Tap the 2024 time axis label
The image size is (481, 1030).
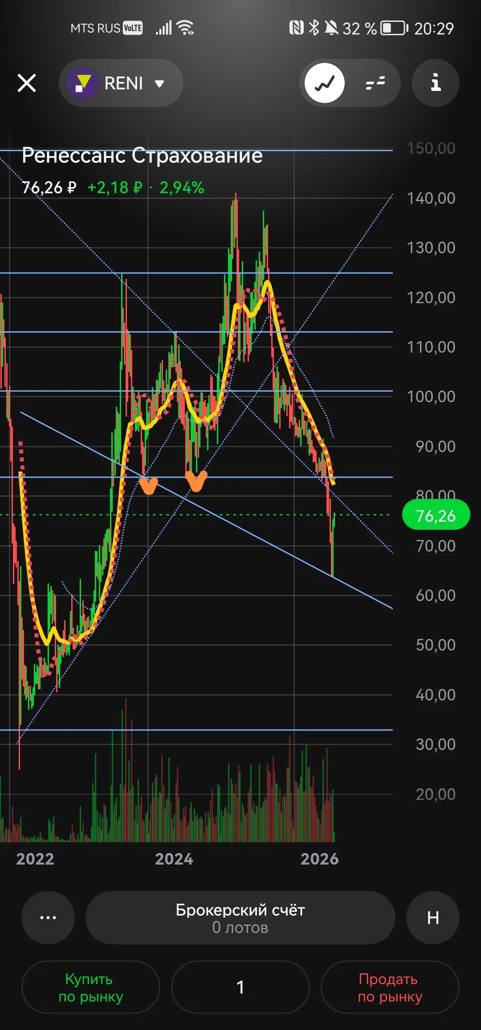(x=174, y=859)
